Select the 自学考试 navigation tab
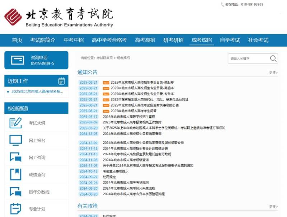Image resolution: width=287 pixels, height=217 pixels. pyautogui.click(x=230, y=40)
